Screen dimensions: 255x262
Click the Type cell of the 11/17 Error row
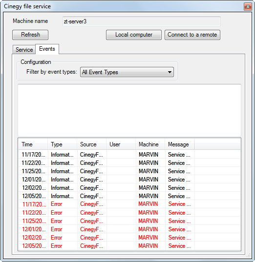click(x=57, y=204)
